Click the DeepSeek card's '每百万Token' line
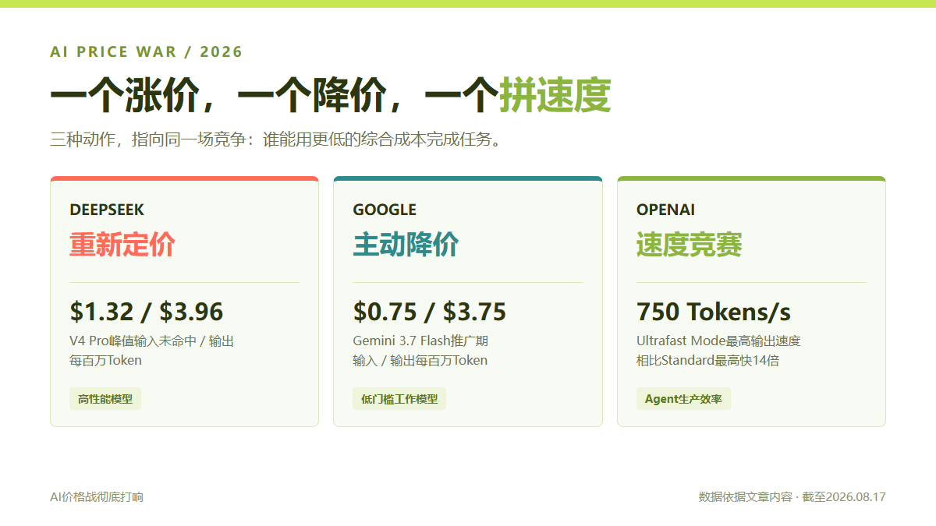This screenshot has height=526, width=936. coord(105,361)
